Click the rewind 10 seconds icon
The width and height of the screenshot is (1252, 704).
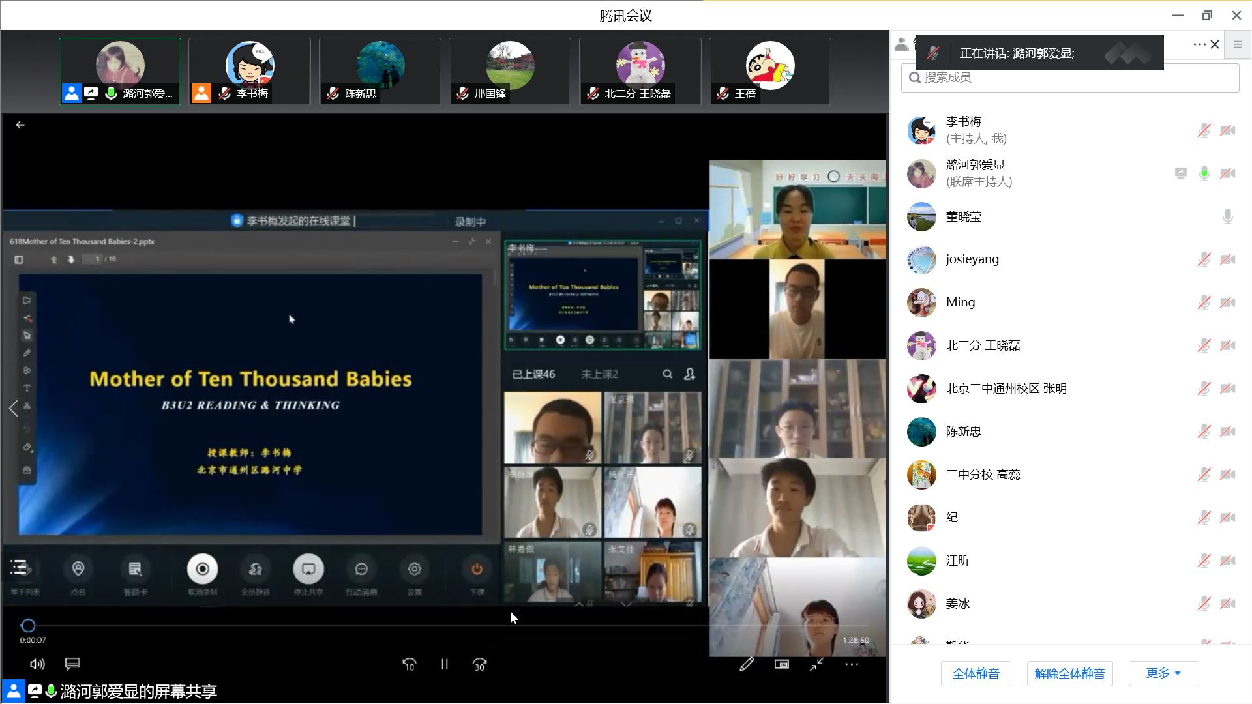coord(410,664)
